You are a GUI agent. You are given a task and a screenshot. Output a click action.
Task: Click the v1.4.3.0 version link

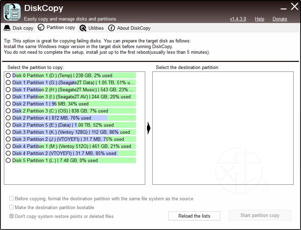(x=238, y=19)
